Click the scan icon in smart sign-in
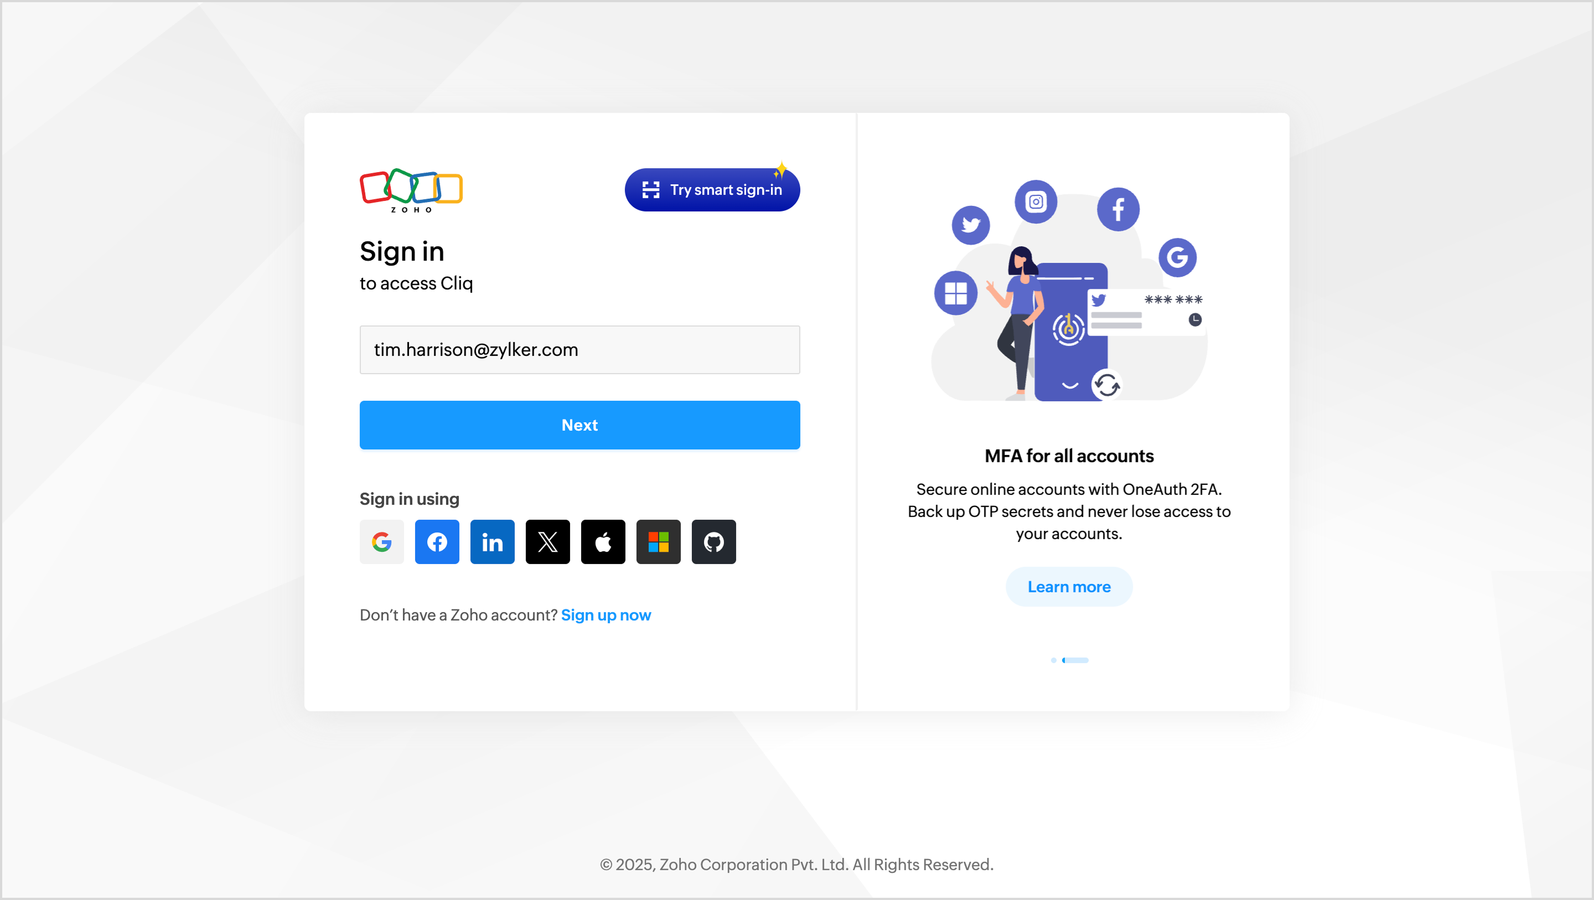Screen dimensions: 1594x900 tap(651, 190)
